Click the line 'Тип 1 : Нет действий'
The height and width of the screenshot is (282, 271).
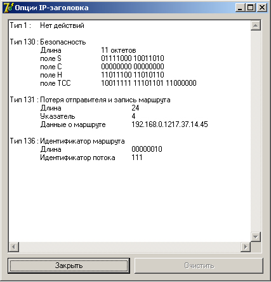click(47, 25)
